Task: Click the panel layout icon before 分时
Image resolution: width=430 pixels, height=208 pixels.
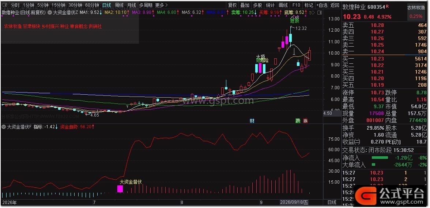Action: 4,5
